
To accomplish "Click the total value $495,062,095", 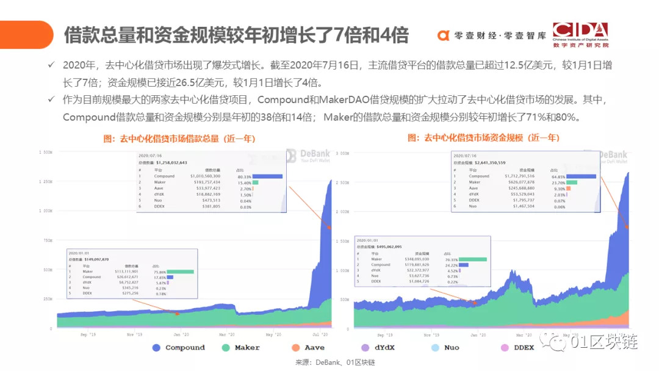I will coord(389,247).
